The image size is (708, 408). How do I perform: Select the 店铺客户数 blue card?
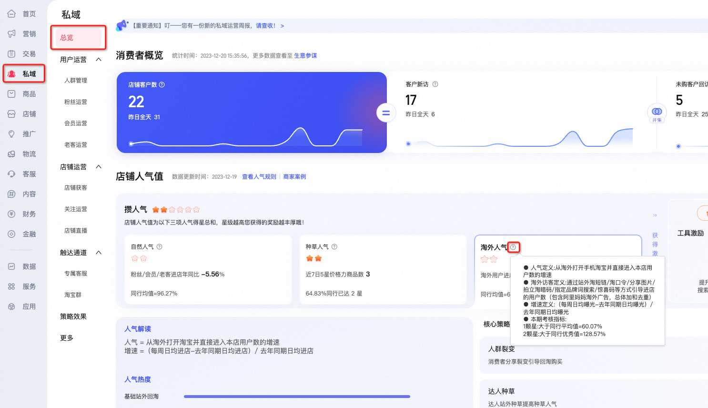pos(252,112)
